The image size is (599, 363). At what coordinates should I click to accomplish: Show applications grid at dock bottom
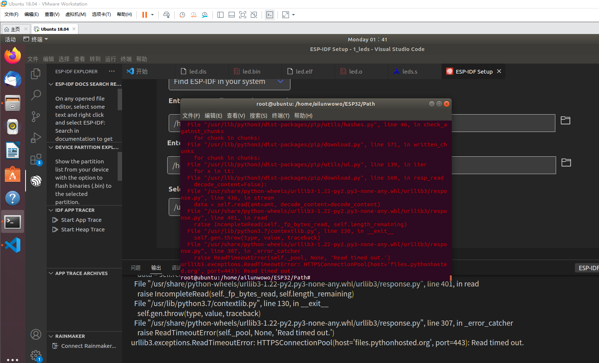tap(13, 360)
